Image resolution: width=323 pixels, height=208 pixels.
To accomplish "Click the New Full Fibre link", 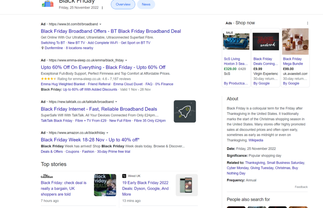I will coord(120,121).
